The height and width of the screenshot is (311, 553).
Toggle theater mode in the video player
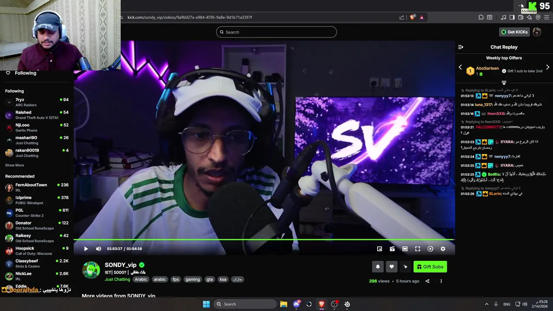click(405, 249)
